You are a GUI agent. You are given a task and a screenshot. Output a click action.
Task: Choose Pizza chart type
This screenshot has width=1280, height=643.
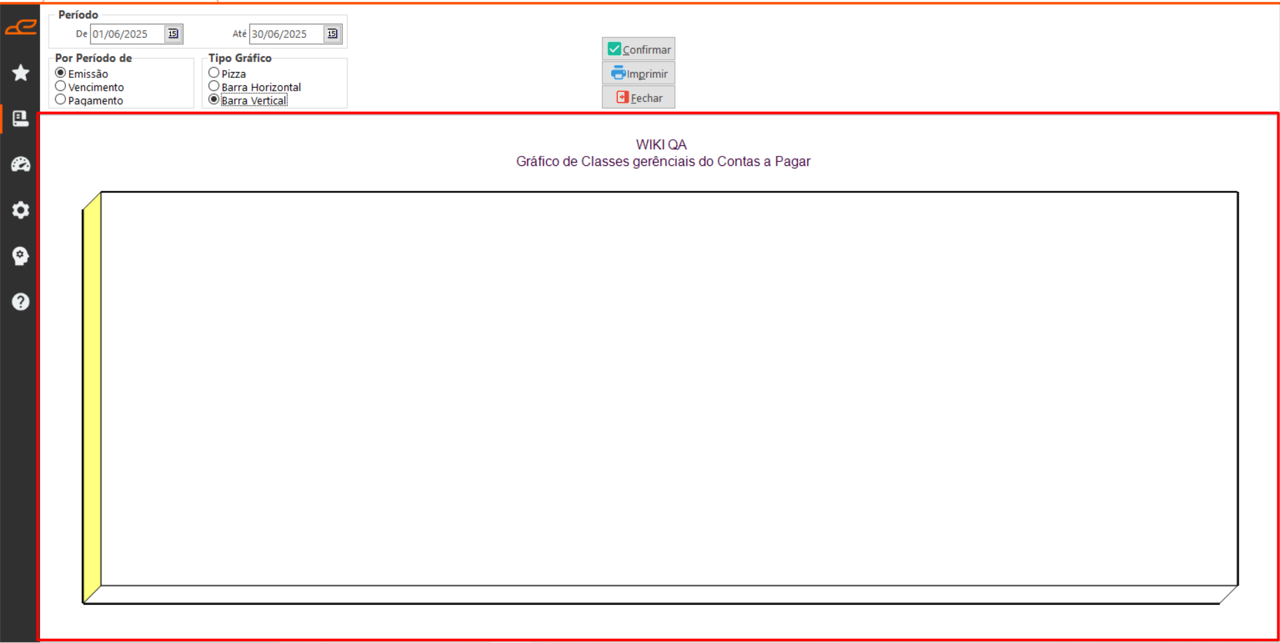pos(214,73)
